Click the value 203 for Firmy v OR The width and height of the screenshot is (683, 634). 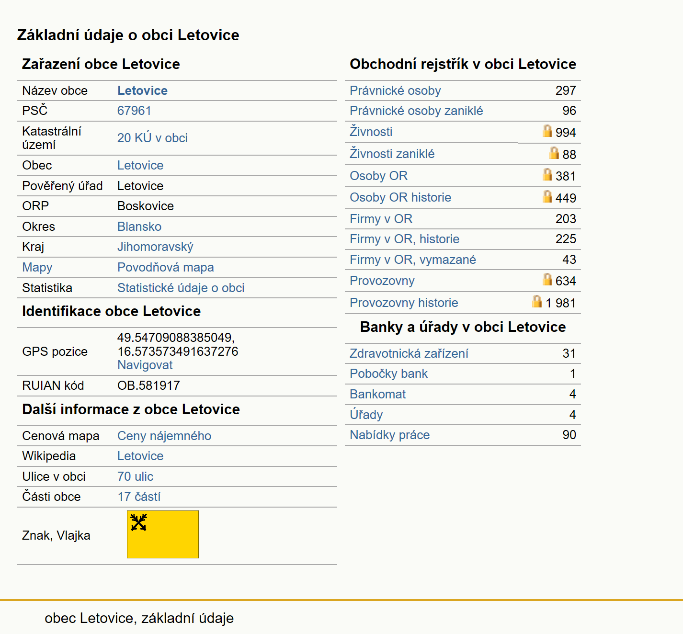tap(566, 219)
